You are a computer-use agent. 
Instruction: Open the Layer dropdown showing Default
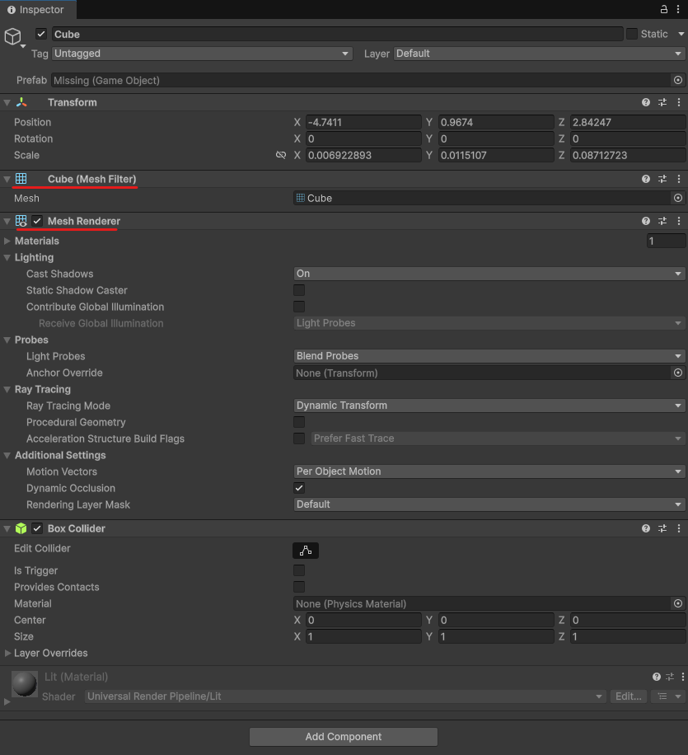tap(539, 54)
